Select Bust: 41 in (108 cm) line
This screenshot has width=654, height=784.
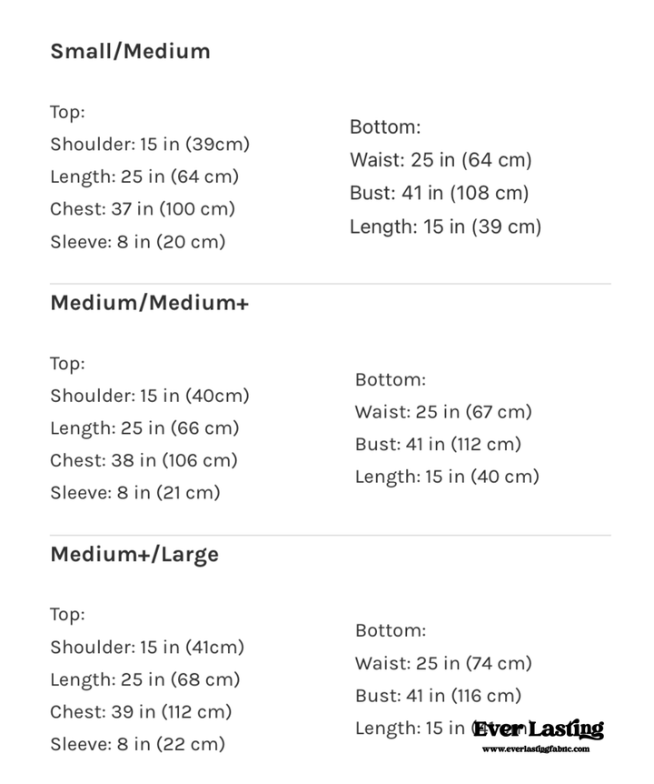[439, 193]
